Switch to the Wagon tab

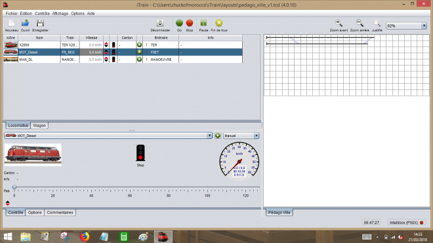(39, 126)
